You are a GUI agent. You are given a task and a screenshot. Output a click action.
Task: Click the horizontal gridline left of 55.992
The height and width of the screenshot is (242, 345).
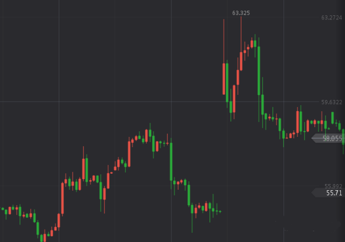tap(154, 186)
